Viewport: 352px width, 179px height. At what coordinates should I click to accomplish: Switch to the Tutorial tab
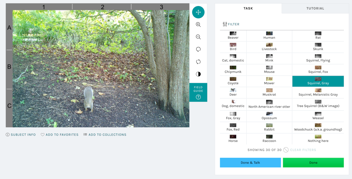(x=315, y=8)
